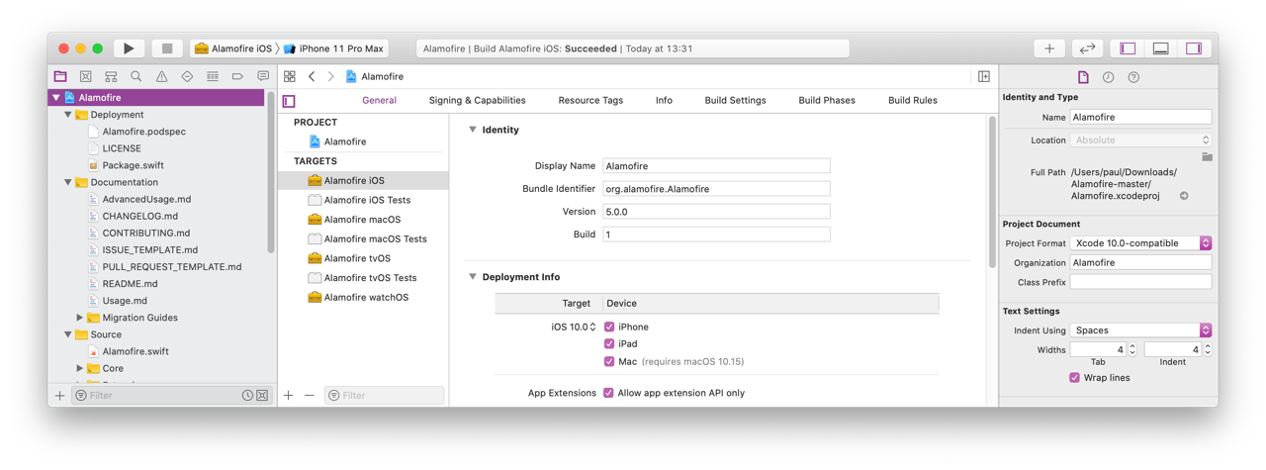The width and height of the screenshot is (1266, 470).
Task: Open the Build Settings tab
Action: 735,100
